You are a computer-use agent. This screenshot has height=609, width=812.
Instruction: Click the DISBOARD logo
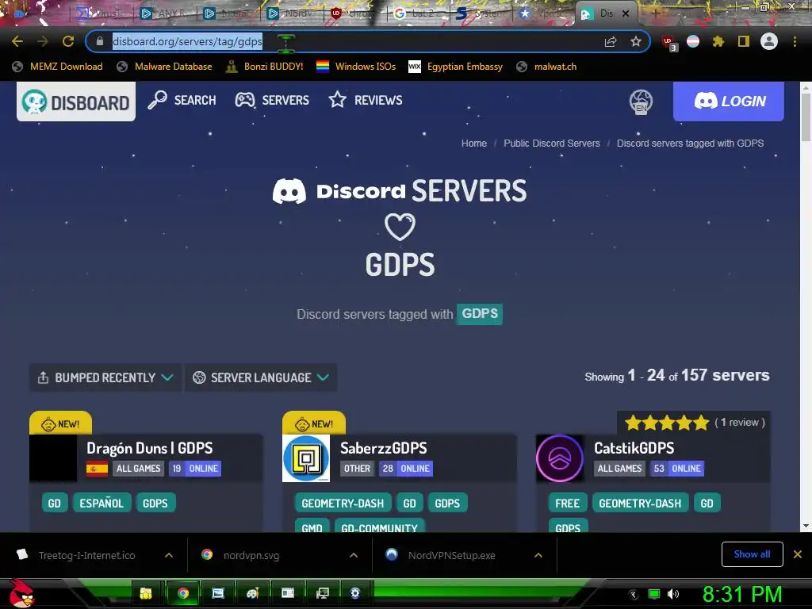click(x=76, y=102)
